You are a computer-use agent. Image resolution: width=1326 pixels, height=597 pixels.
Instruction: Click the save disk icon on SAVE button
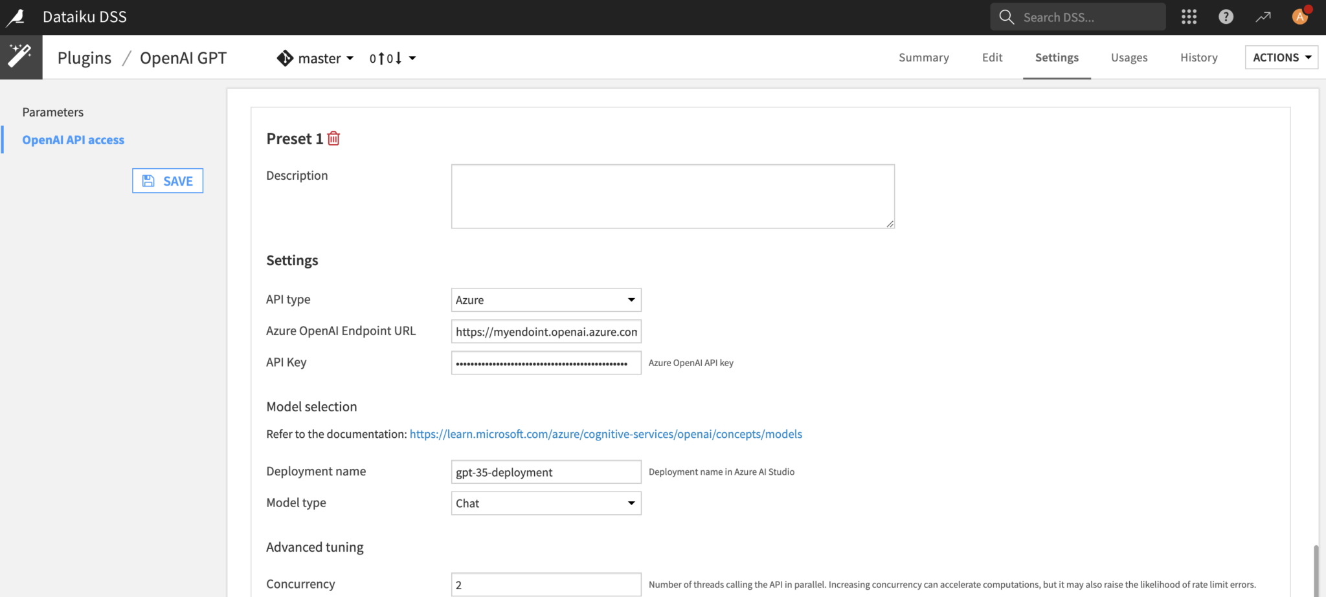(148, 180)
